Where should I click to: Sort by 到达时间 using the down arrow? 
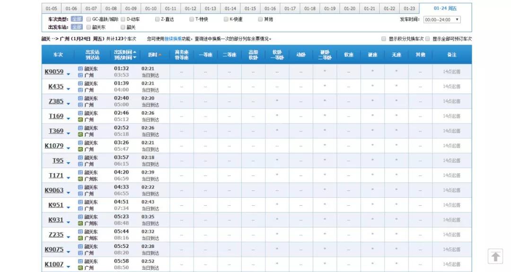coord(134,58)
